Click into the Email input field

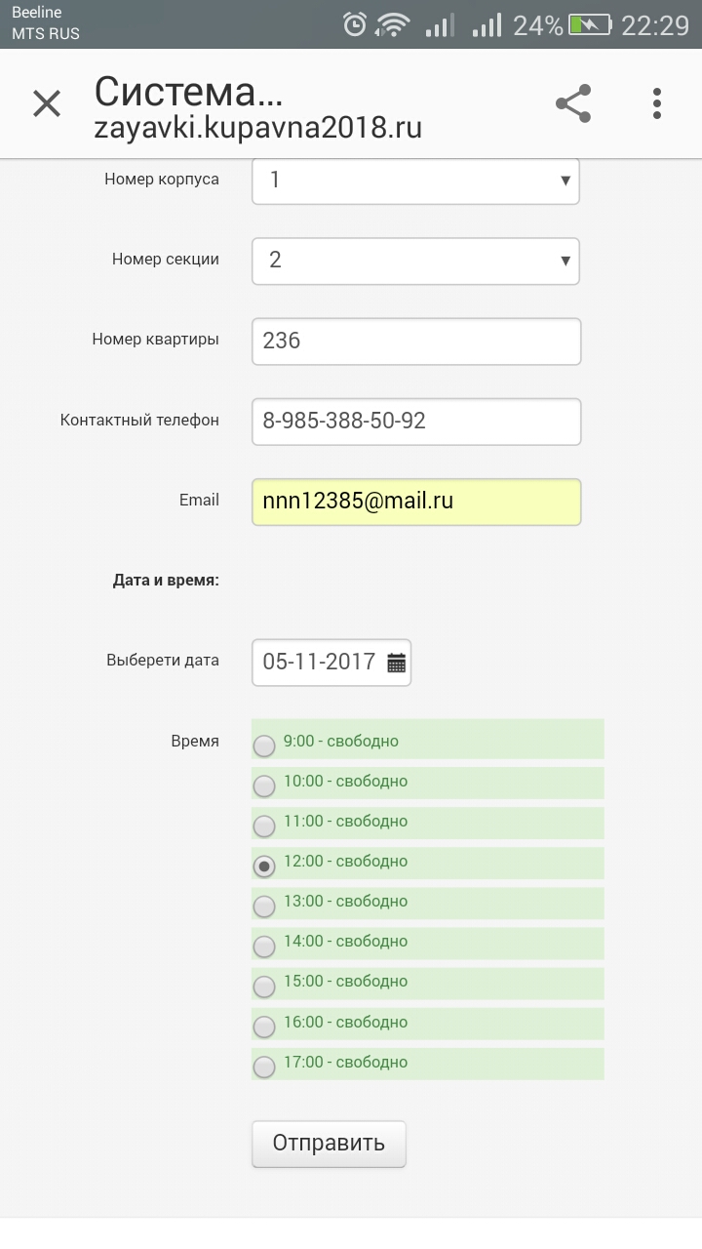coord(416,502)
